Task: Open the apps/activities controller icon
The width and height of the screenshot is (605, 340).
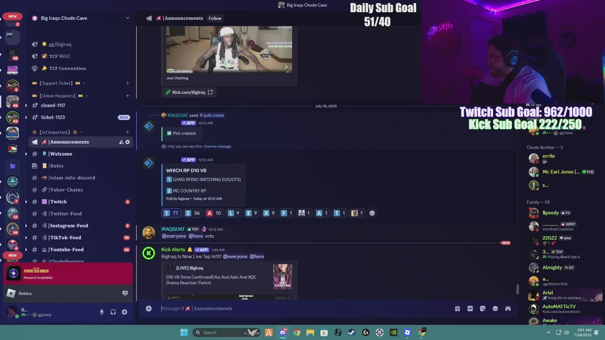Action: (508, 308)
